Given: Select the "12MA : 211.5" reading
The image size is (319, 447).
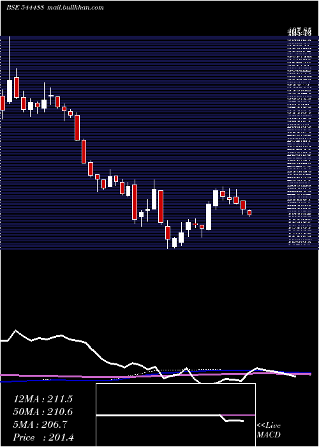Looking at the screenshot, I should tap(43, 399).
